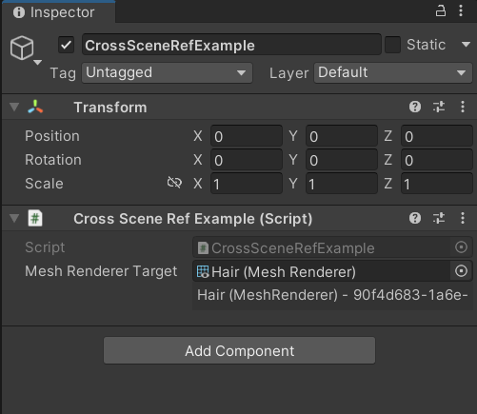Click Mesh Renderer Target object picker circle

click(461, 271)
